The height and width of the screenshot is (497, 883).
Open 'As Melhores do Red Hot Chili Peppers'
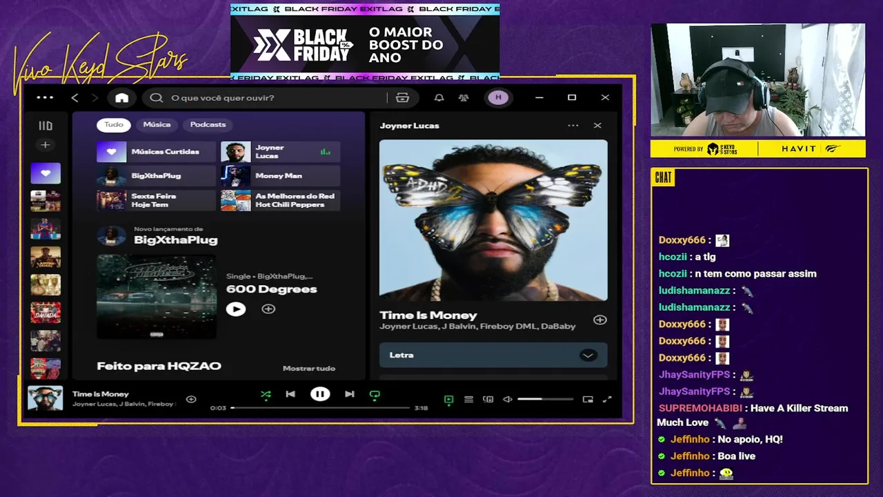click(280, 200)
